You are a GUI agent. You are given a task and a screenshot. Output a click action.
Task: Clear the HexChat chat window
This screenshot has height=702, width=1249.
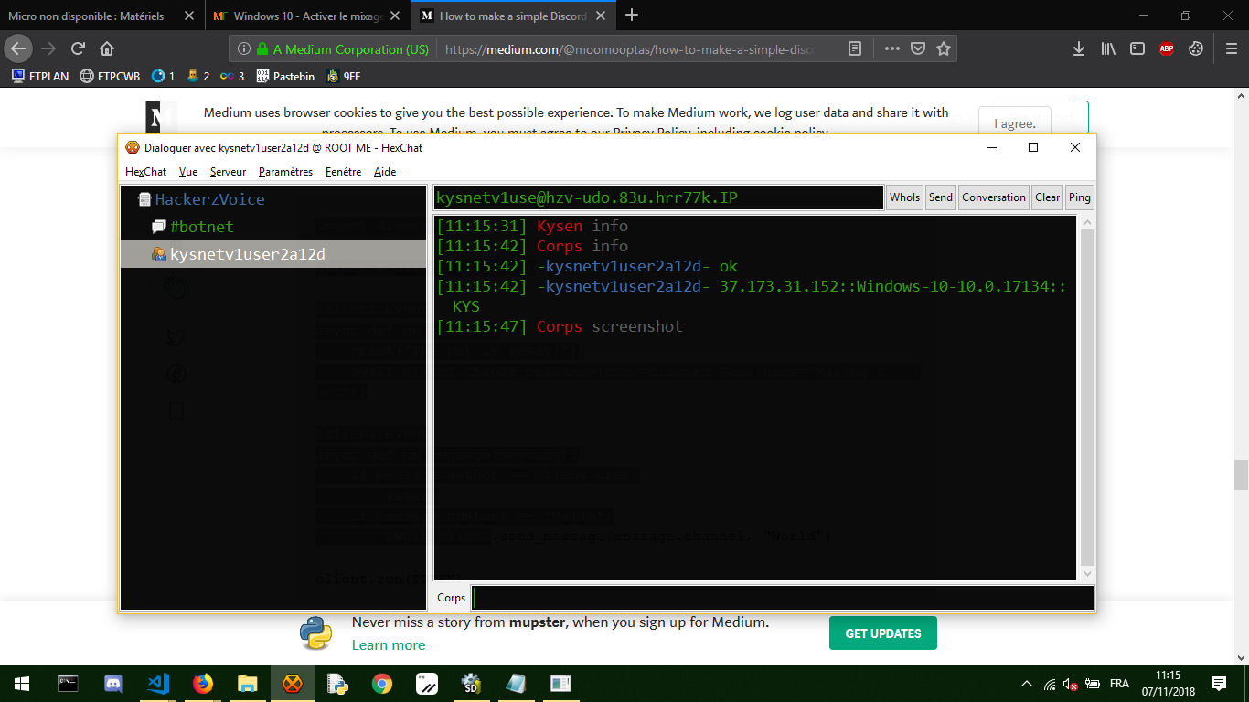tap(1047, 197)
